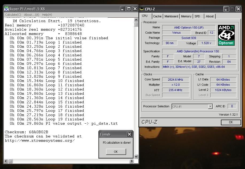Click the horizontal scrollbar thumb in Super PI
Image resolution: width=245 pixels, height=169 pixels.
pos(10,161)
